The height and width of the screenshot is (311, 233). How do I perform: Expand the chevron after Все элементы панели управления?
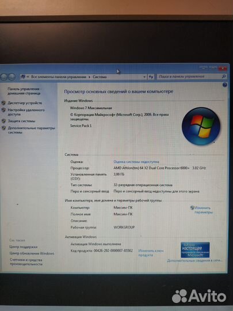[89, 77]
